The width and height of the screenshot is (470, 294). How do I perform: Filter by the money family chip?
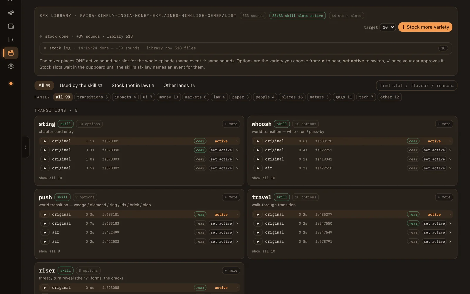(x=169, y=97)
